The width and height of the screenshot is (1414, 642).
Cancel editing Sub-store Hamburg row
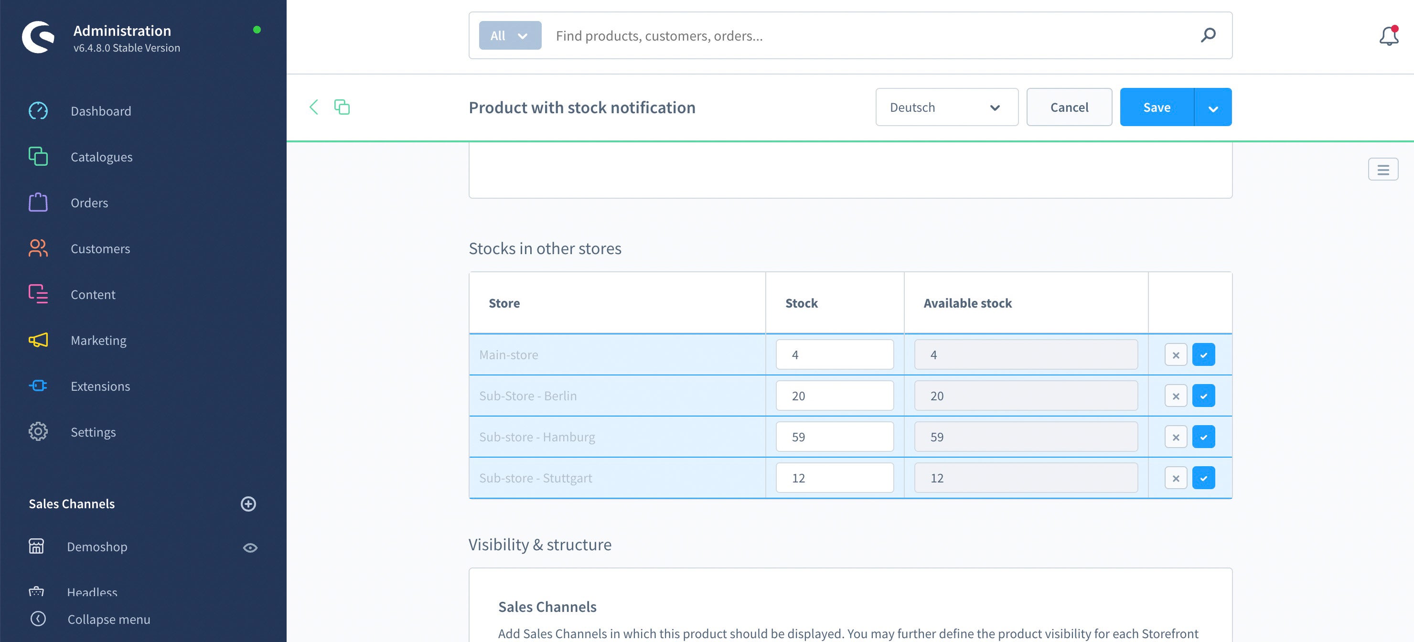tap(1176, 437)
